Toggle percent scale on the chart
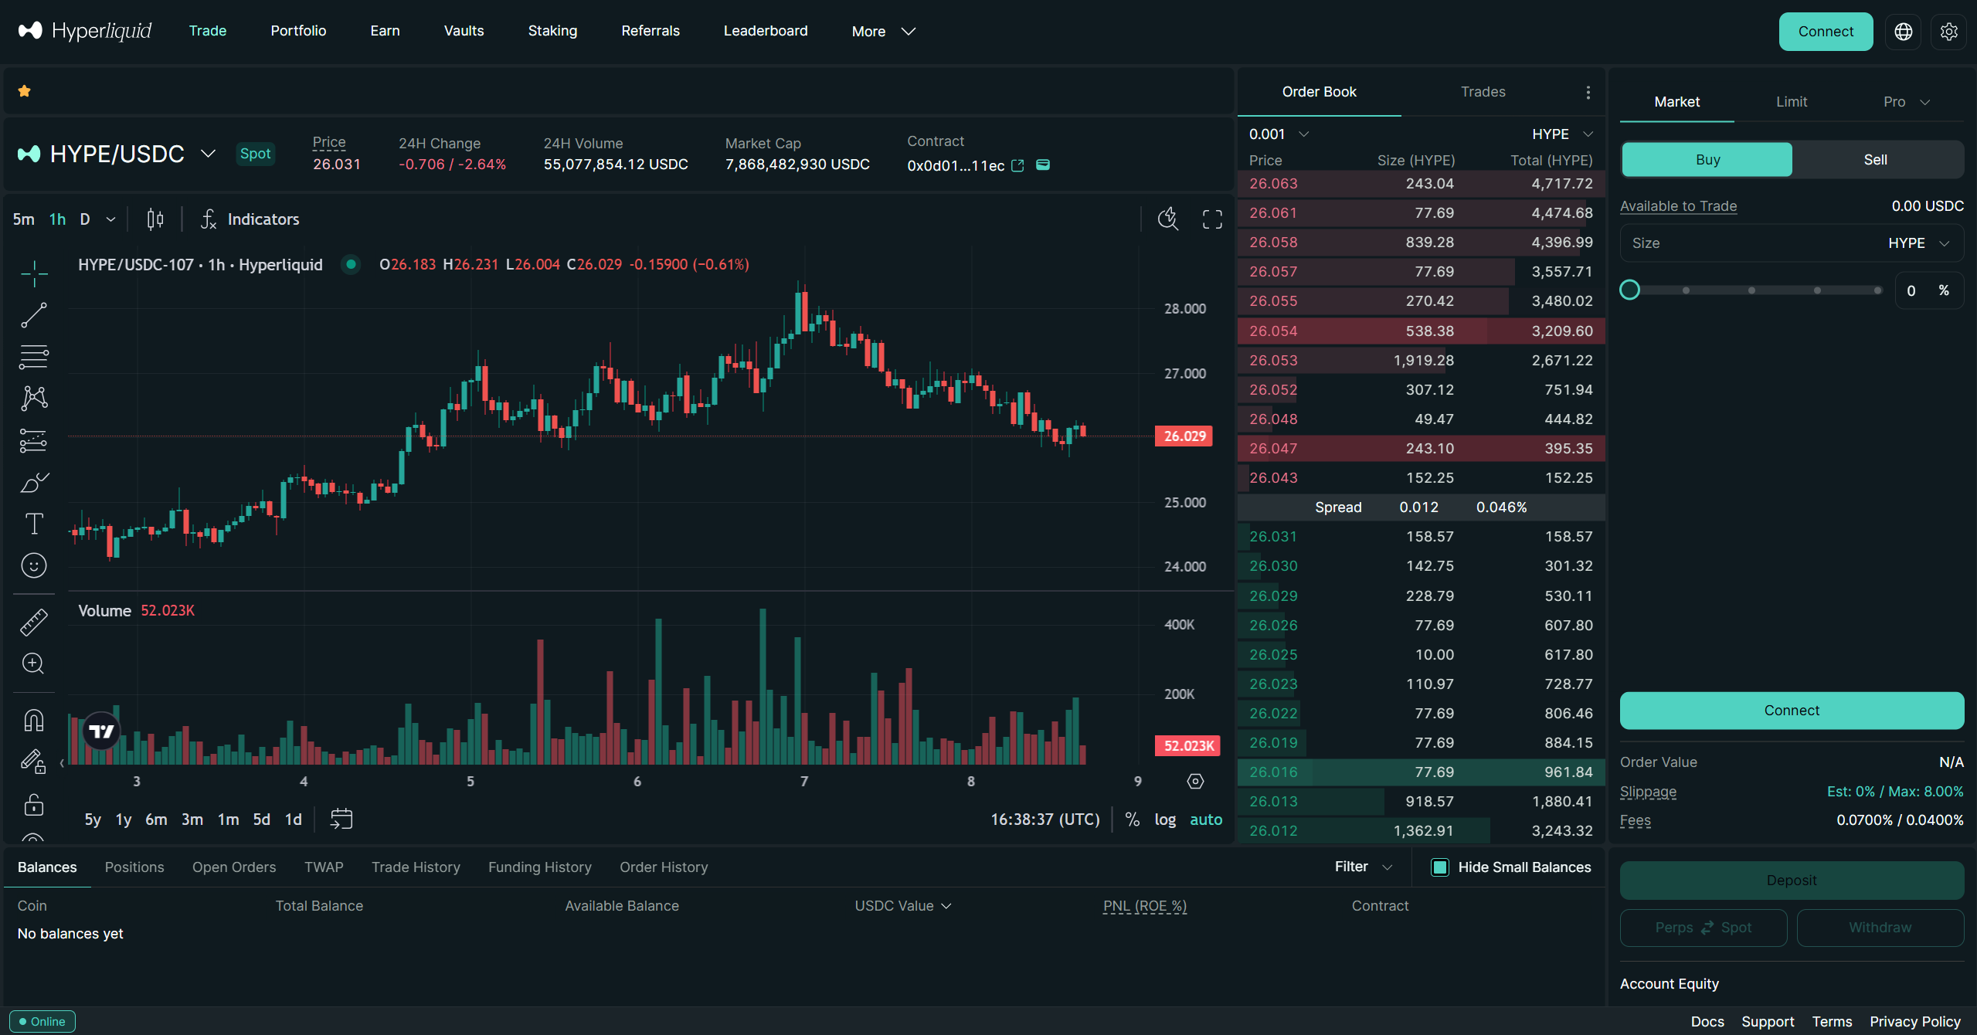Screen dimensions: 1977x1035 click(x=1133, y=820)
